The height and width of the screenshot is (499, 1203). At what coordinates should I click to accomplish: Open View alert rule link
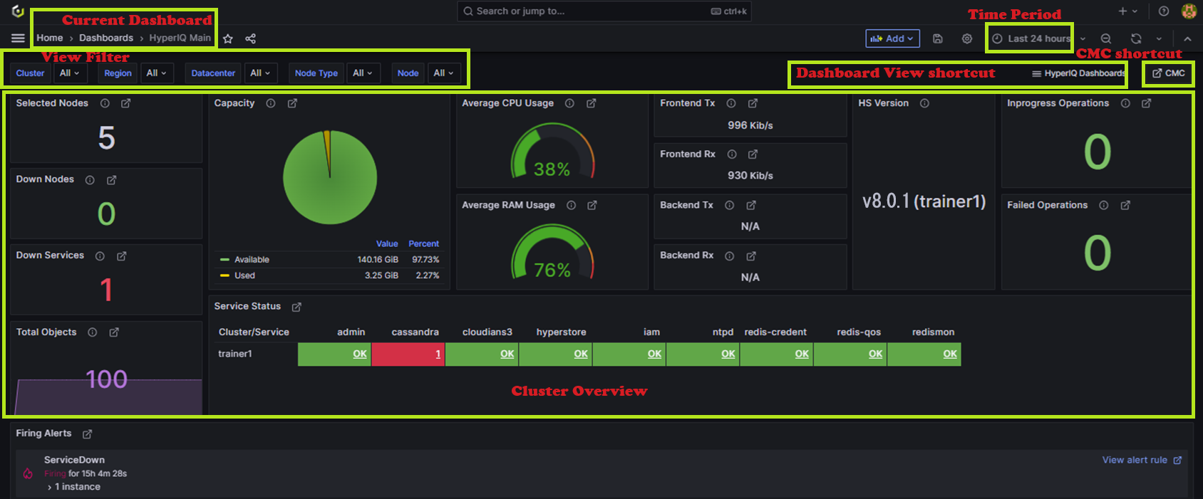(x=1142, y=461)
